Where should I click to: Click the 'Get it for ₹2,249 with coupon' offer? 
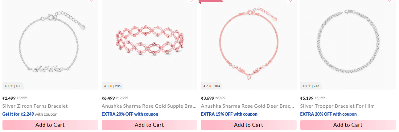30,114
